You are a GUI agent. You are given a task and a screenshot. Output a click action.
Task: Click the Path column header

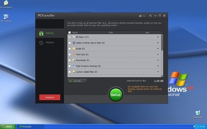point(111,32)
